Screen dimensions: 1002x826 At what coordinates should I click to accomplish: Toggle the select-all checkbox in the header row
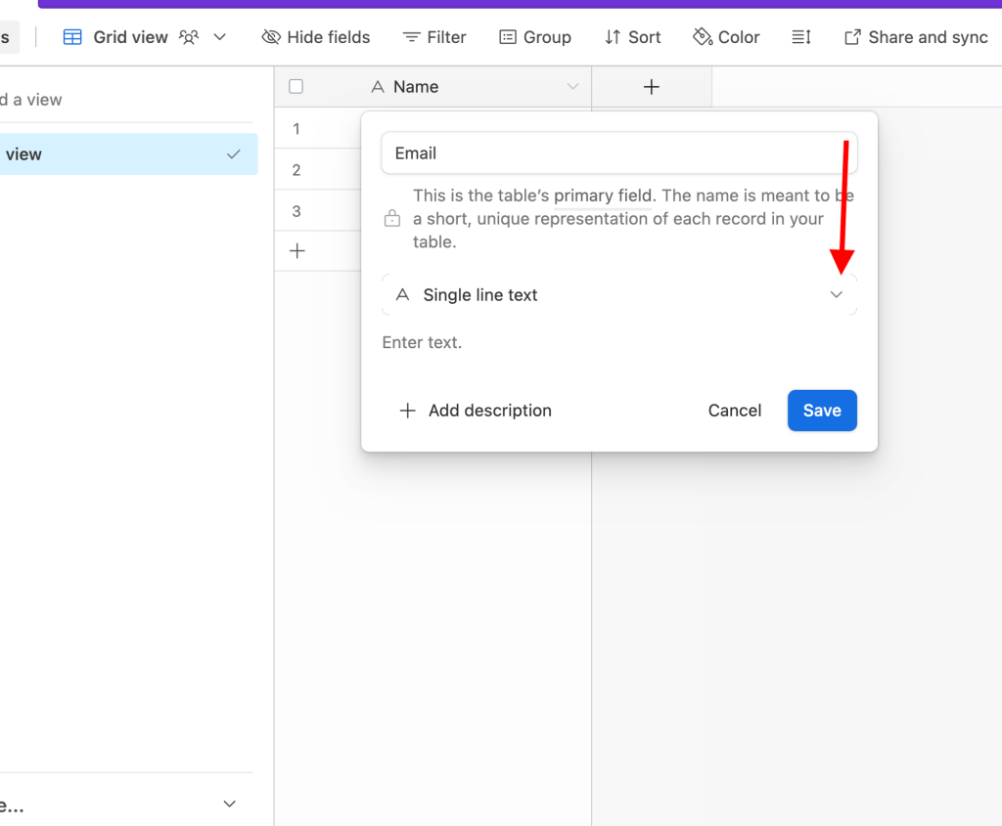pos(296,86)
